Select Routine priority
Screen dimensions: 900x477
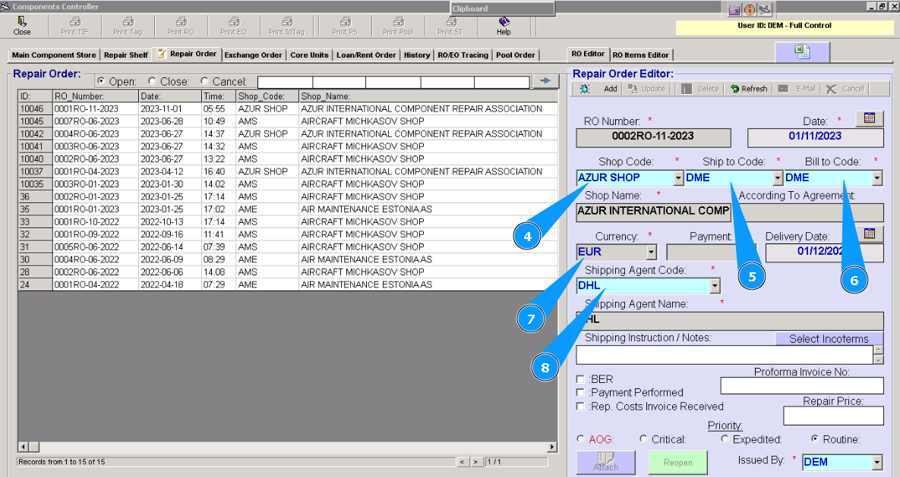point(814,438)
